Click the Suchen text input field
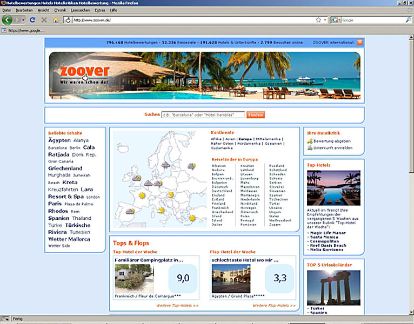The image size is (414, 324). tap(203, 114)
